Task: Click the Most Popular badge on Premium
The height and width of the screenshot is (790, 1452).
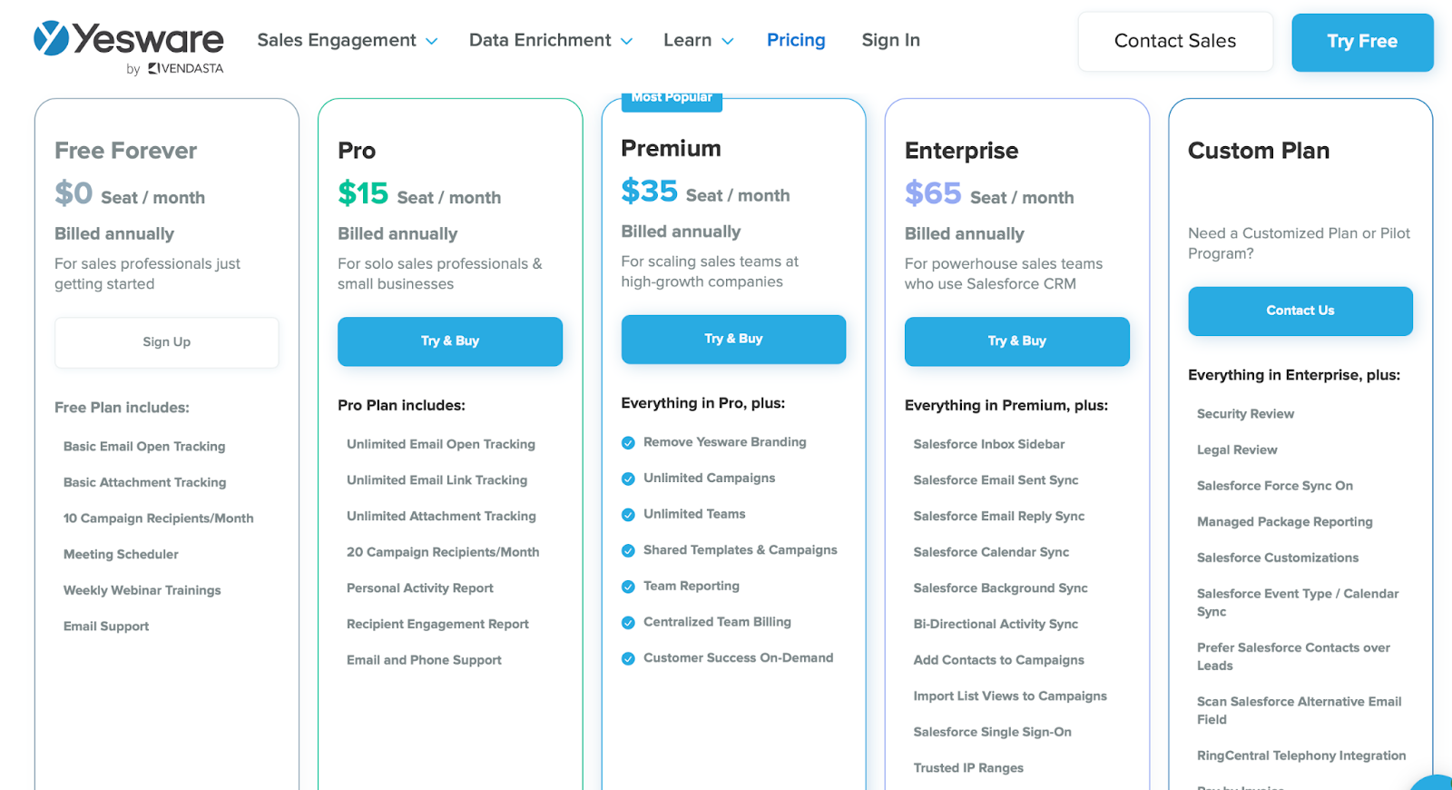Action: [672, 99]
